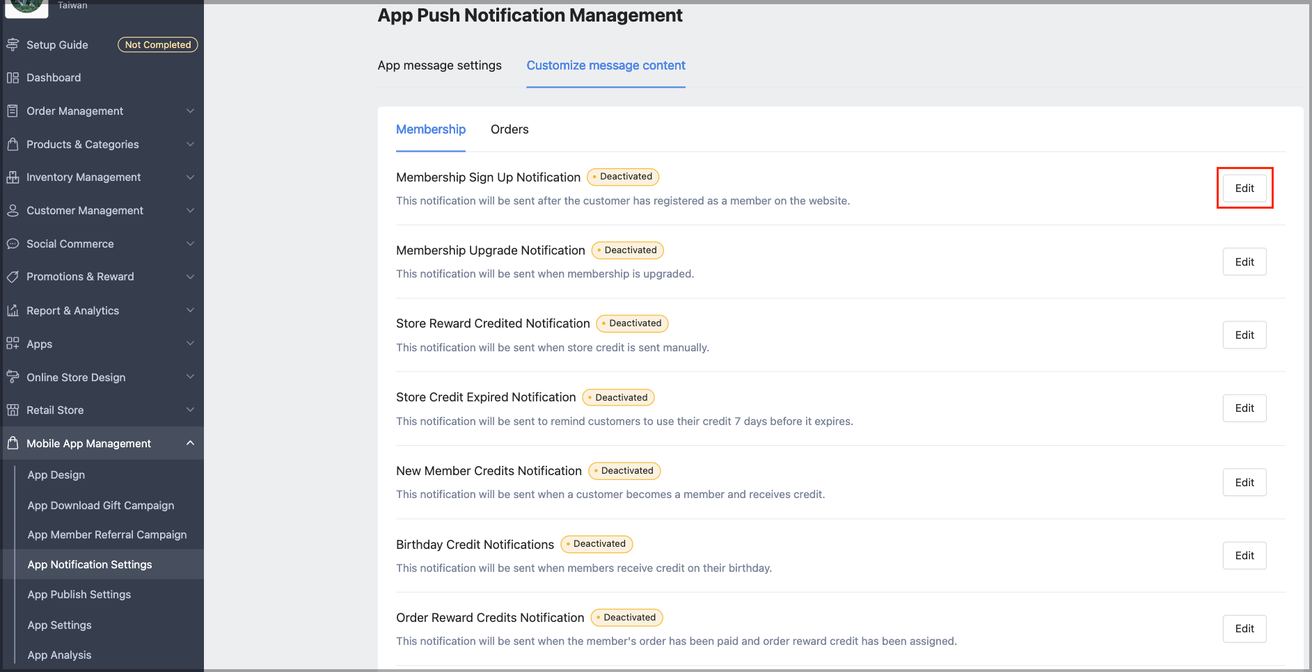Click the Products & Categories bag icon
Image resolution: width=1312 pixels, height=672 pixels.
click(x=13, y=144)
